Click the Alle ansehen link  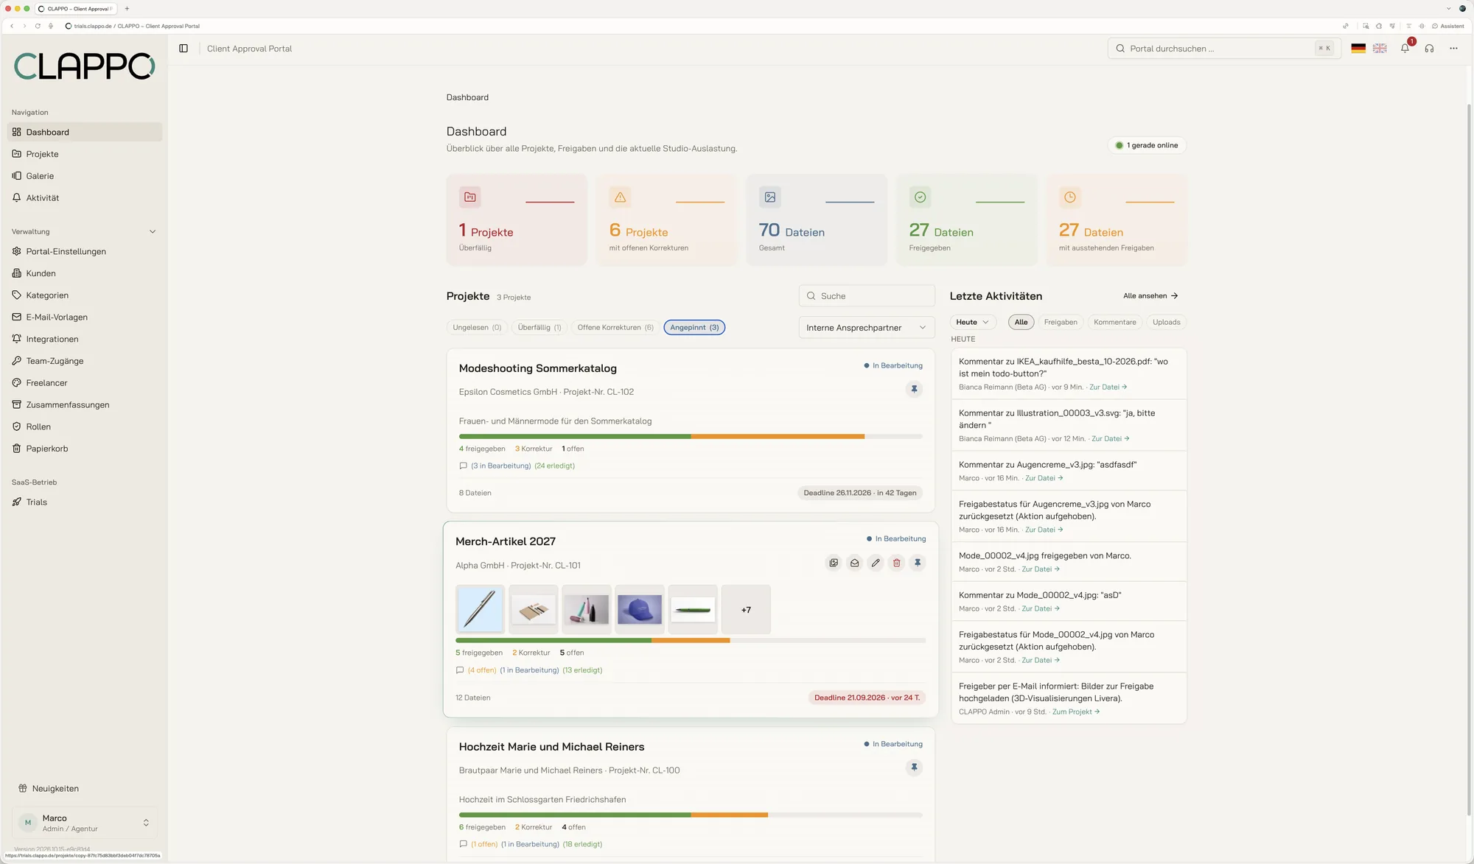click(1150, 296)
